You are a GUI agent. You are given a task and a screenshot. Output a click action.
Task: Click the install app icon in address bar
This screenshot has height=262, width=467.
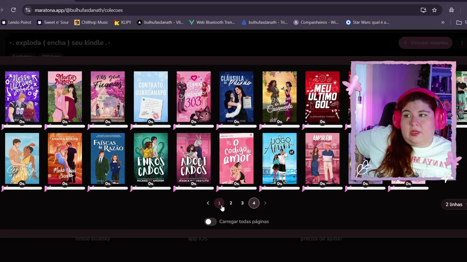pos(423,10)
